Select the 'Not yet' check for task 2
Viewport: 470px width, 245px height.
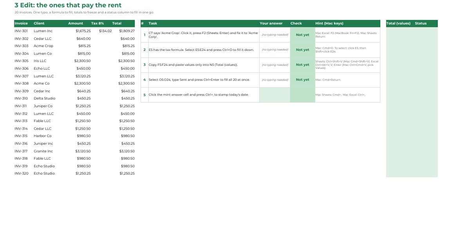click(302, 50)
